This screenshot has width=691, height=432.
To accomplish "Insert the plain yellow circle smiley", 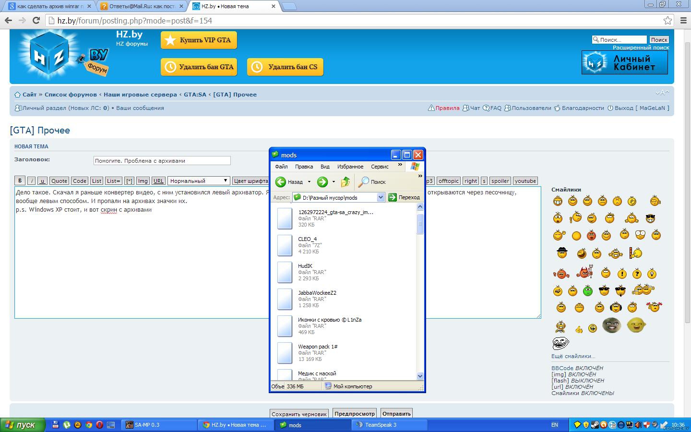I will tap(576, 236).
